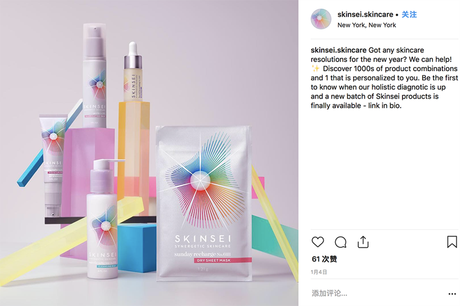Click the tall illuminating balm pump bottle
Screen dimensions: 460x306
pos(94,76)
